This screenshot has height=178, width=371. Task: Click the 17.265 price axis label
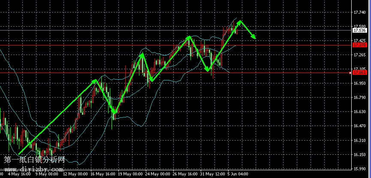[359, 55]
